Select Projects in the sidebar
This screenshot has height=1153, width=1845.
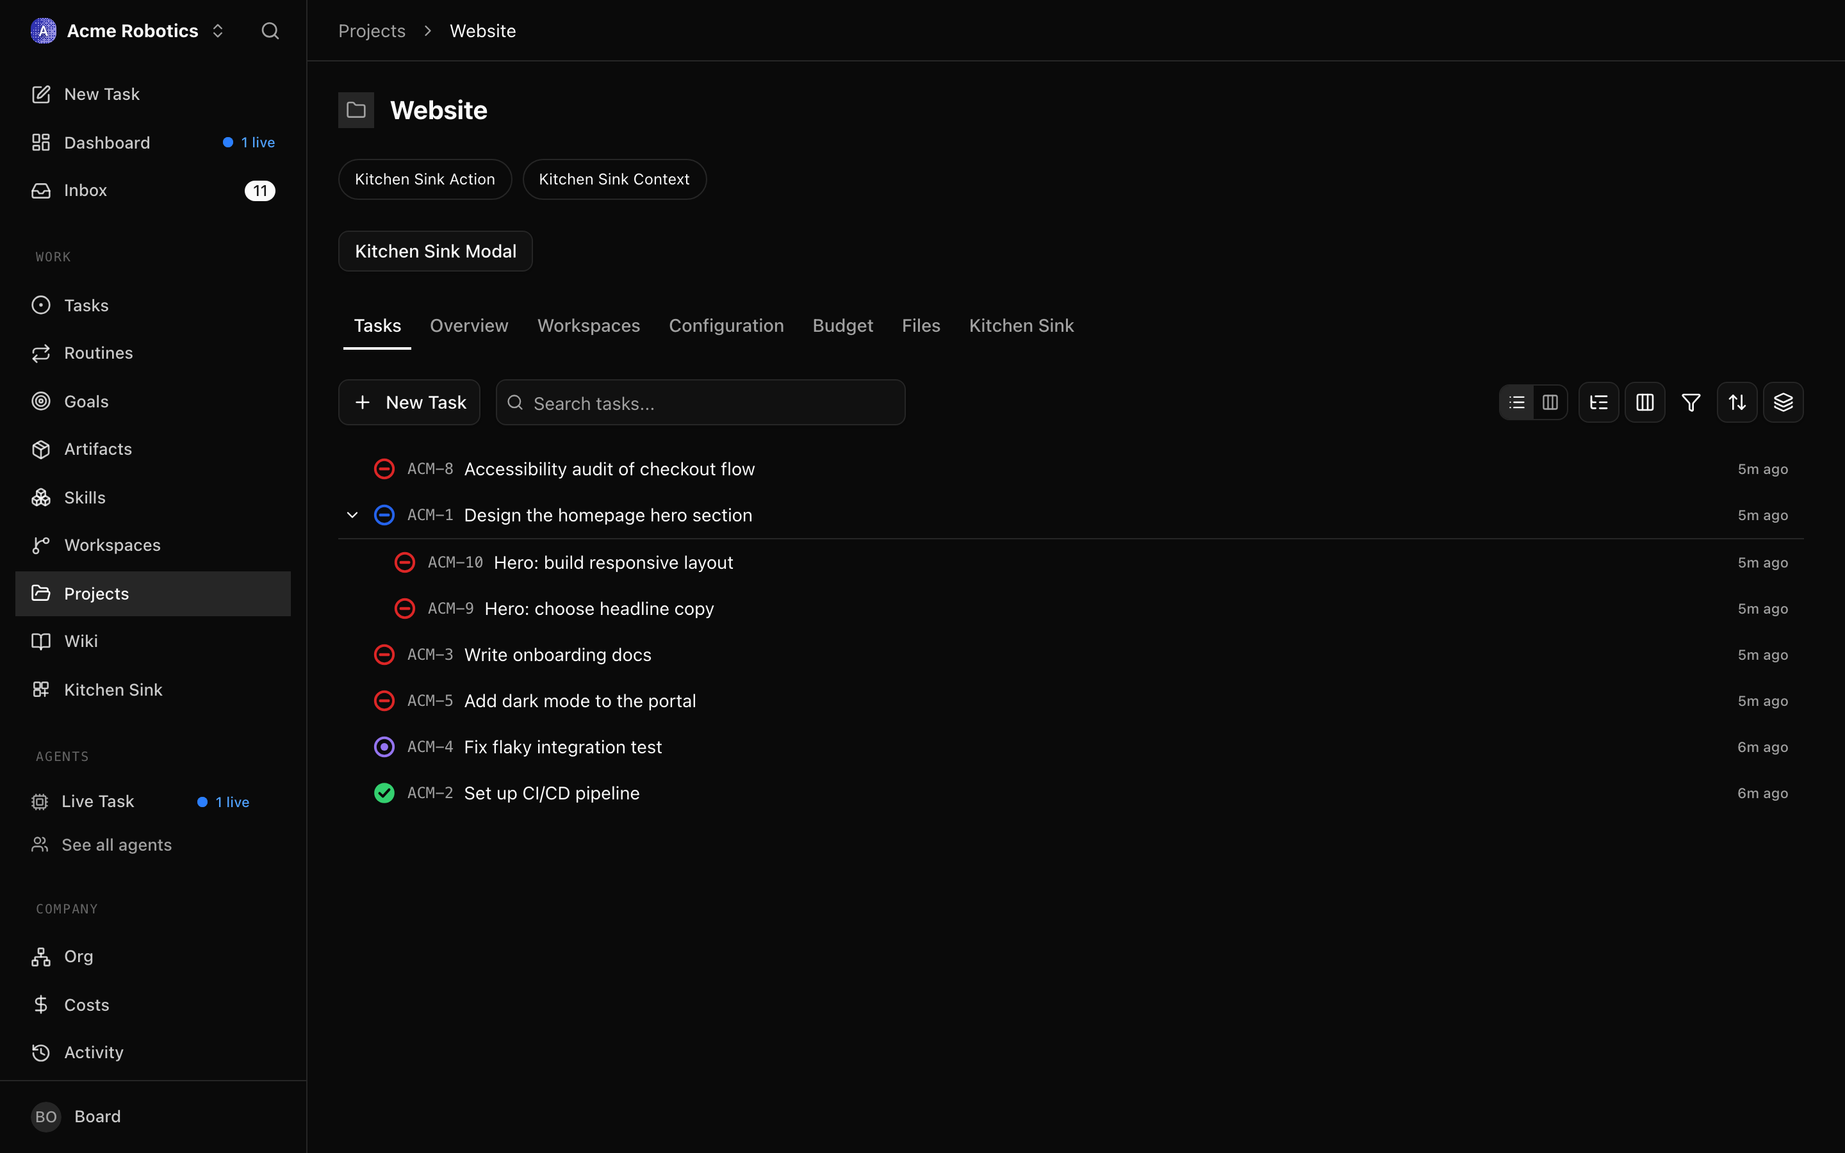(x=152, y=593)
